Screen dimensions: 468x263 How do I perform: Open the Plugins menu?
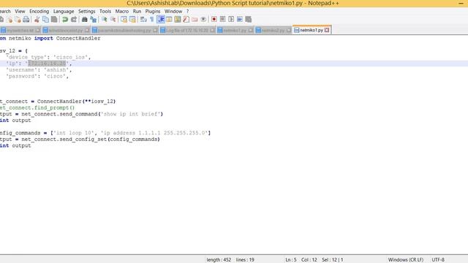(x=153, y=12)
